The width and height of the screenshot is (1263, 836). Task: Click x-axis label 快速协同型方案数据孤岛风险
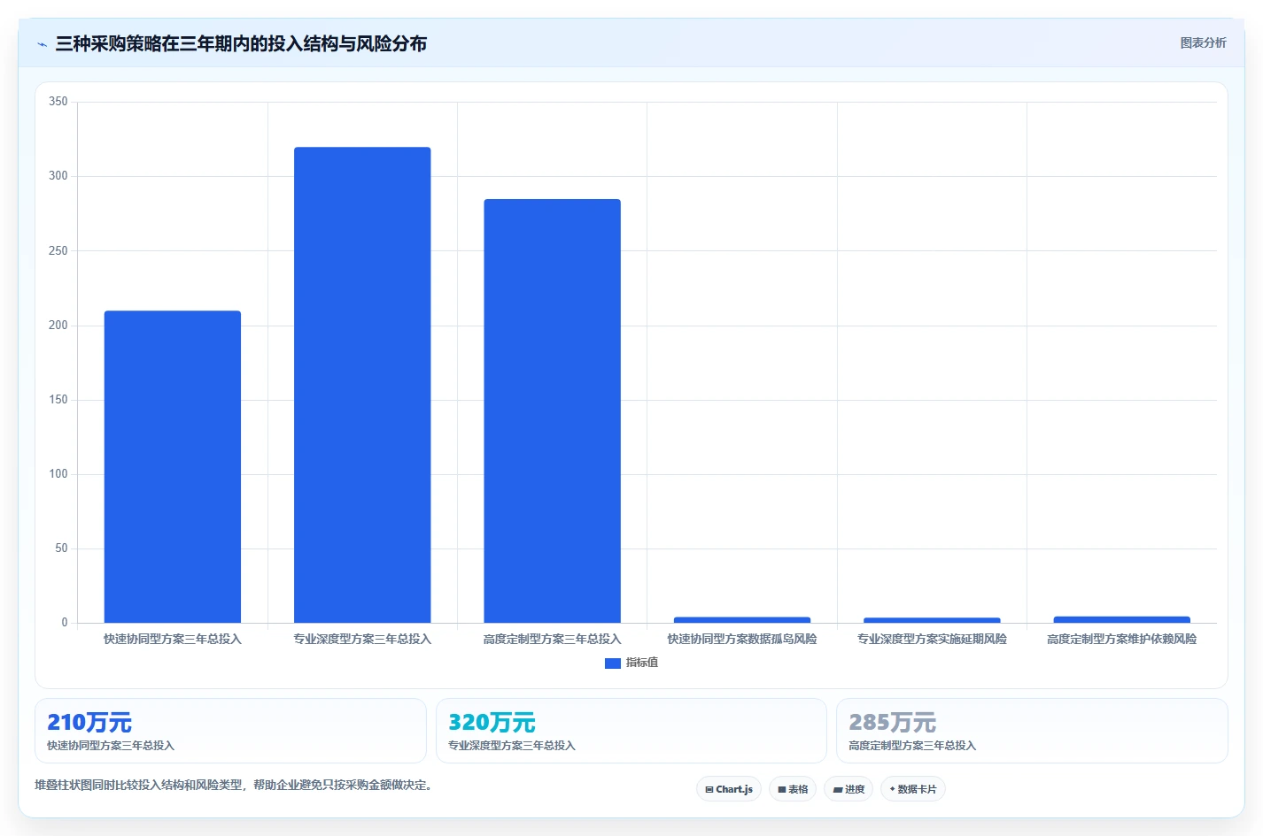[742, 639]
